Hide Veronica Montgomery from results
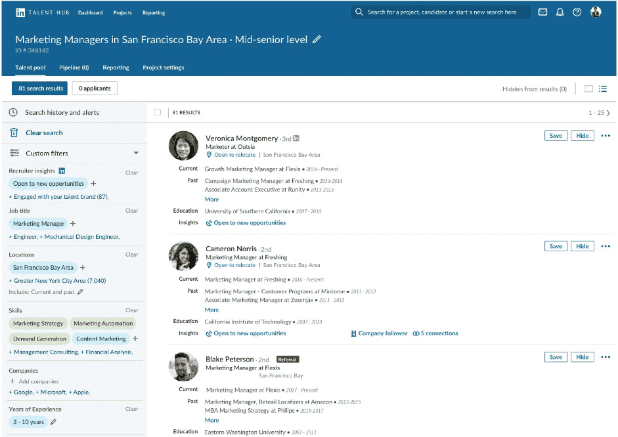This screenshot has width=618, height=437. (x=582, y=136)
